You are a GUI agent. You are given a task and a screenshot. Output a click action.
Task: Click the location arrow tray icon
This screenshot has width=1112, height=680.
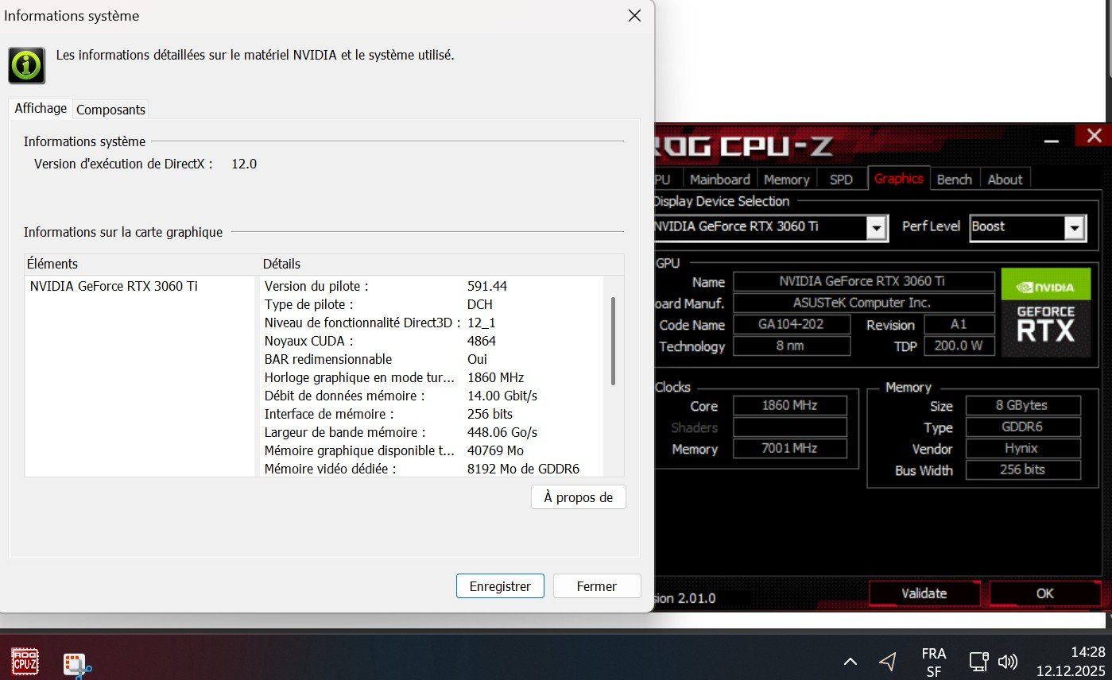tap(888, 661)
